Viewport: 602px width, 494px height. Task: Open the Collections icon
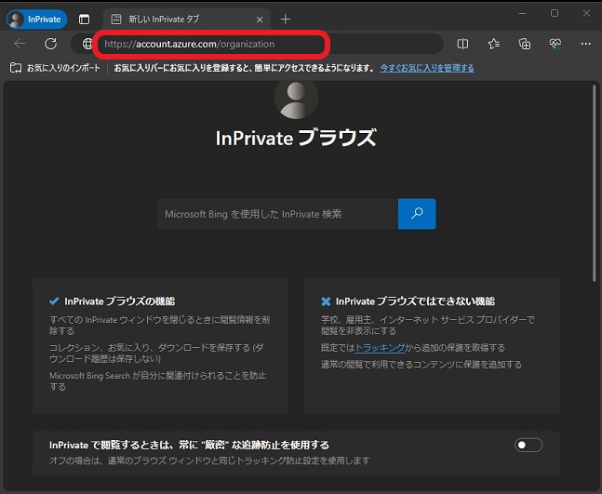(x=525, y=44)
